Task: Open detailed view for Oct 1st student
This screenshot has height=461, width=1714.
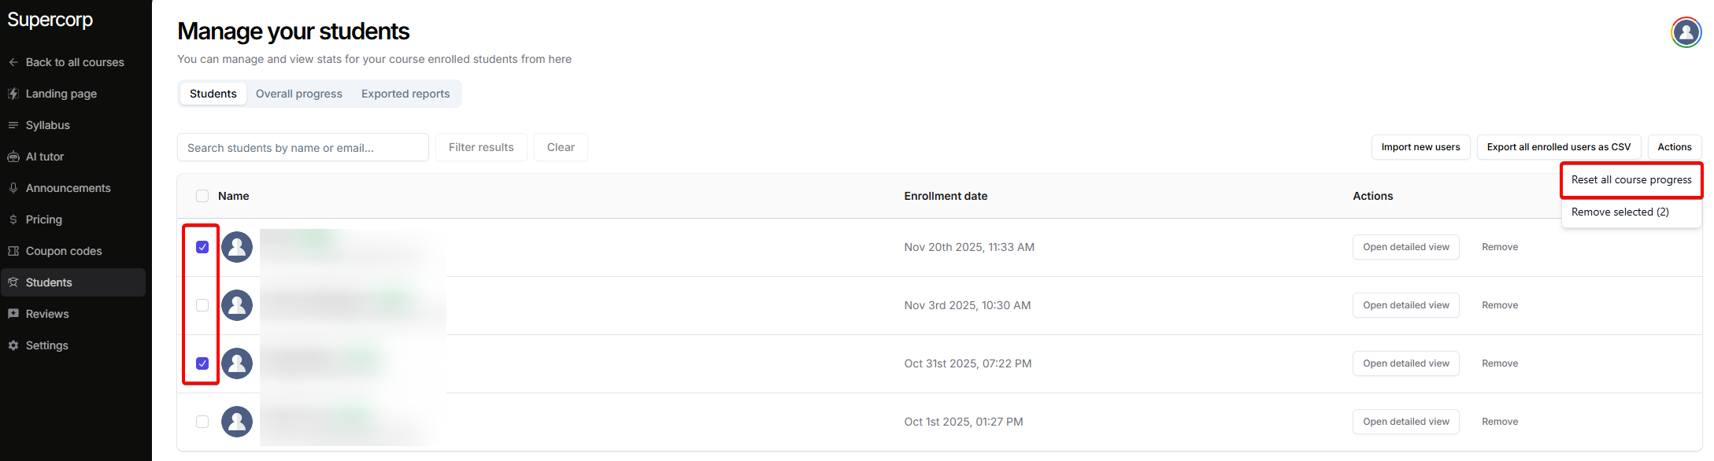Action: click(1405, 422)
